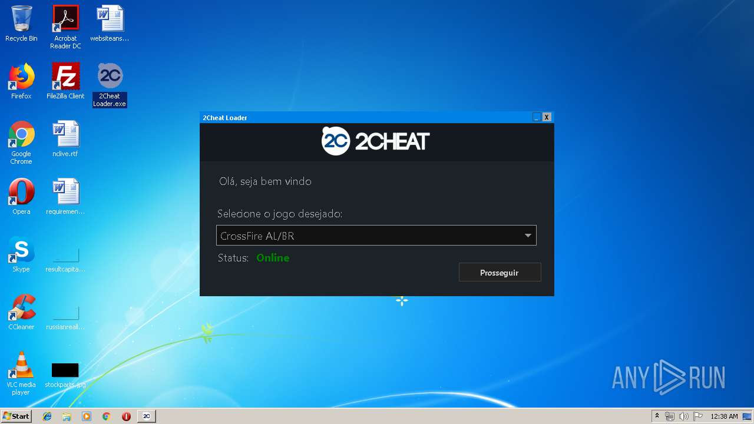
Task: Open Firefox desktop shortcut
Action: (21, 81)
